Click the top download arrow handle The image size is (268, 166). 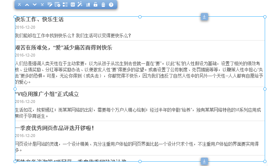coord(204,17)
